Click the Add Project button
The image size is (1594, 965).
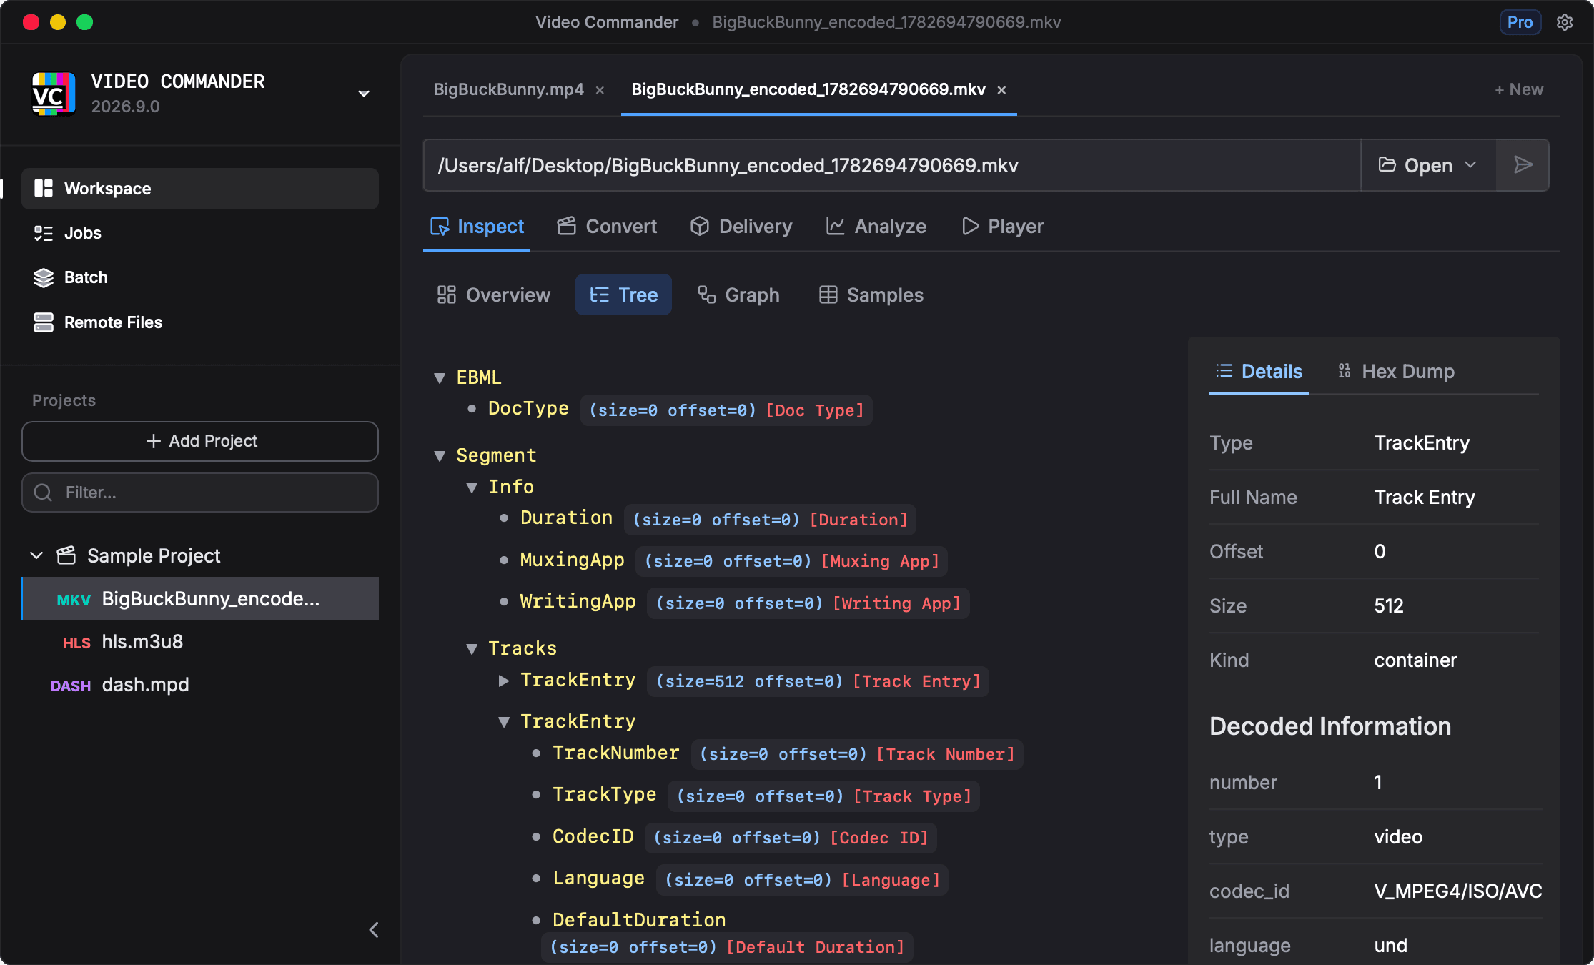200,441
